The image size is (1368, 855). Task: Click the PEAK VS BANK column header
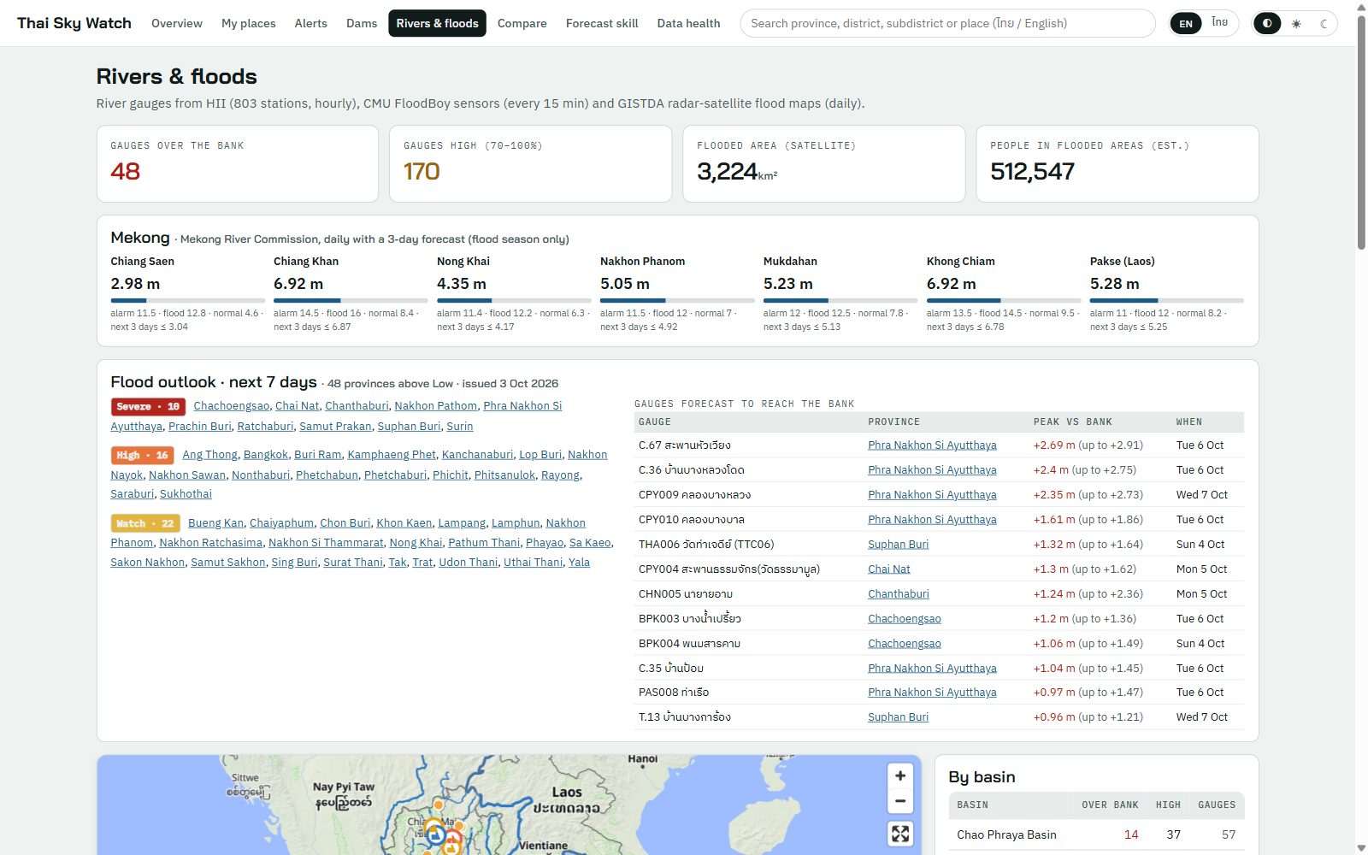pos(1072,422)
